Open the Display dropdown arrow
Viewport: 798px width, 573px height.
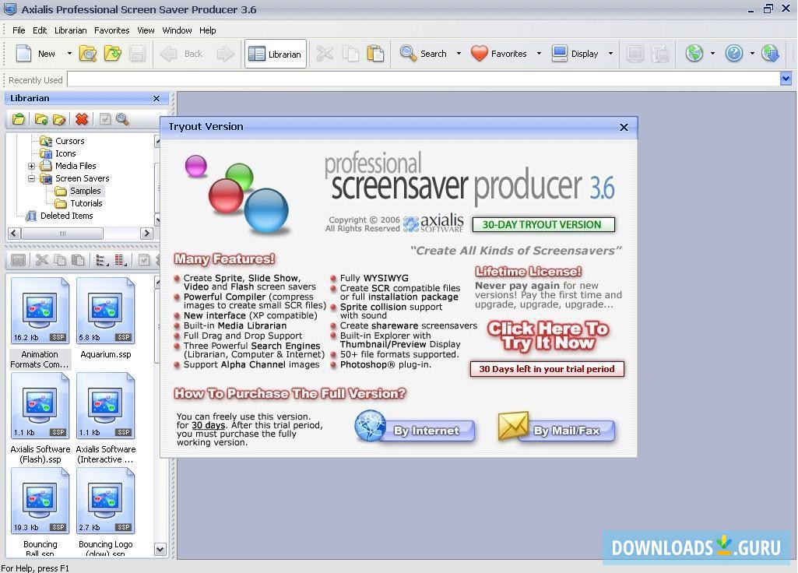tap(610, 54)
